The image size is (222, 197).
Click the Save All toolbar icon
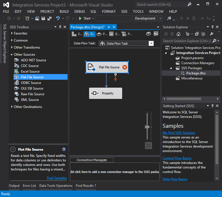[x=49, y=18]
